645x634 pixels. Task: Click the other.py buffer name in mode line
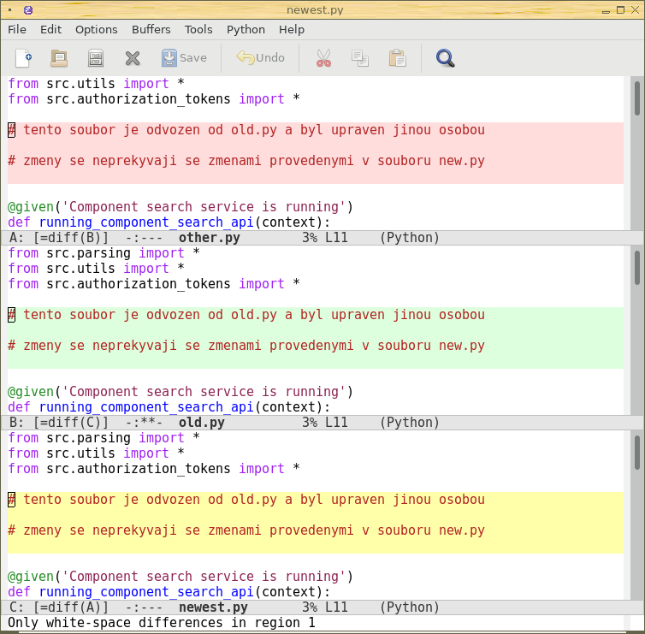pos(209,238)
